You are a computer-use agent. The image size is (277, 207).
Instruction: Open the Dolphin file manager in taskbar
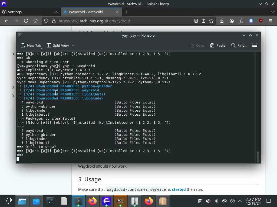tap(22, 201)
